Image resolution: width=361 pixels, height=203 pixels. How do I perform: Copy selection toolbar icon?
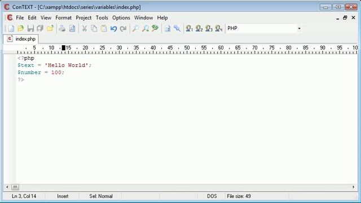[x=94, y=28]
